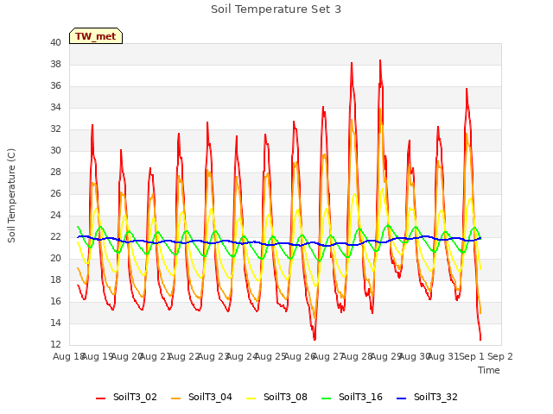Image resolution: width=553 pixels, height=414 pixels.
Task: Click the highest red peak near 38.5
Action: [380, 60]
